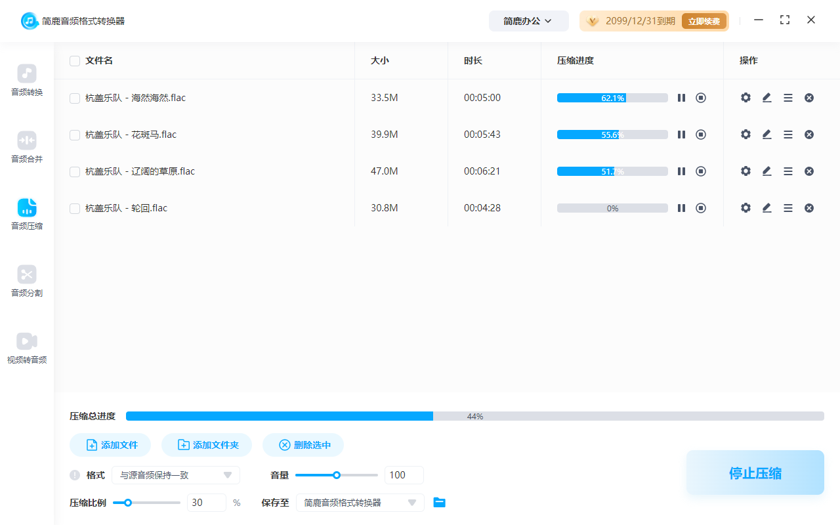Remove 杭盖乐队 - 海然海然.flac from the list

point(808,97)
